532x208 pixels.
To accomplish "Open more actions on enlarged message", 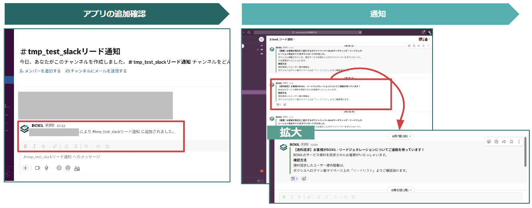I will tap(519, 141).
